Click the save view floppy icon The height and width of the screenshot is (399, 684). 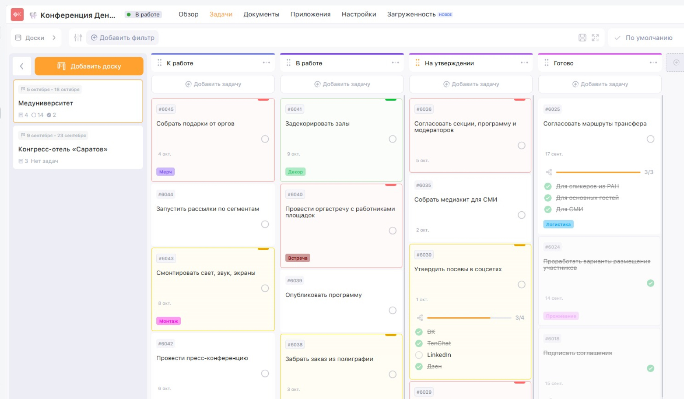pyautogui.click(x=583, y=37)
